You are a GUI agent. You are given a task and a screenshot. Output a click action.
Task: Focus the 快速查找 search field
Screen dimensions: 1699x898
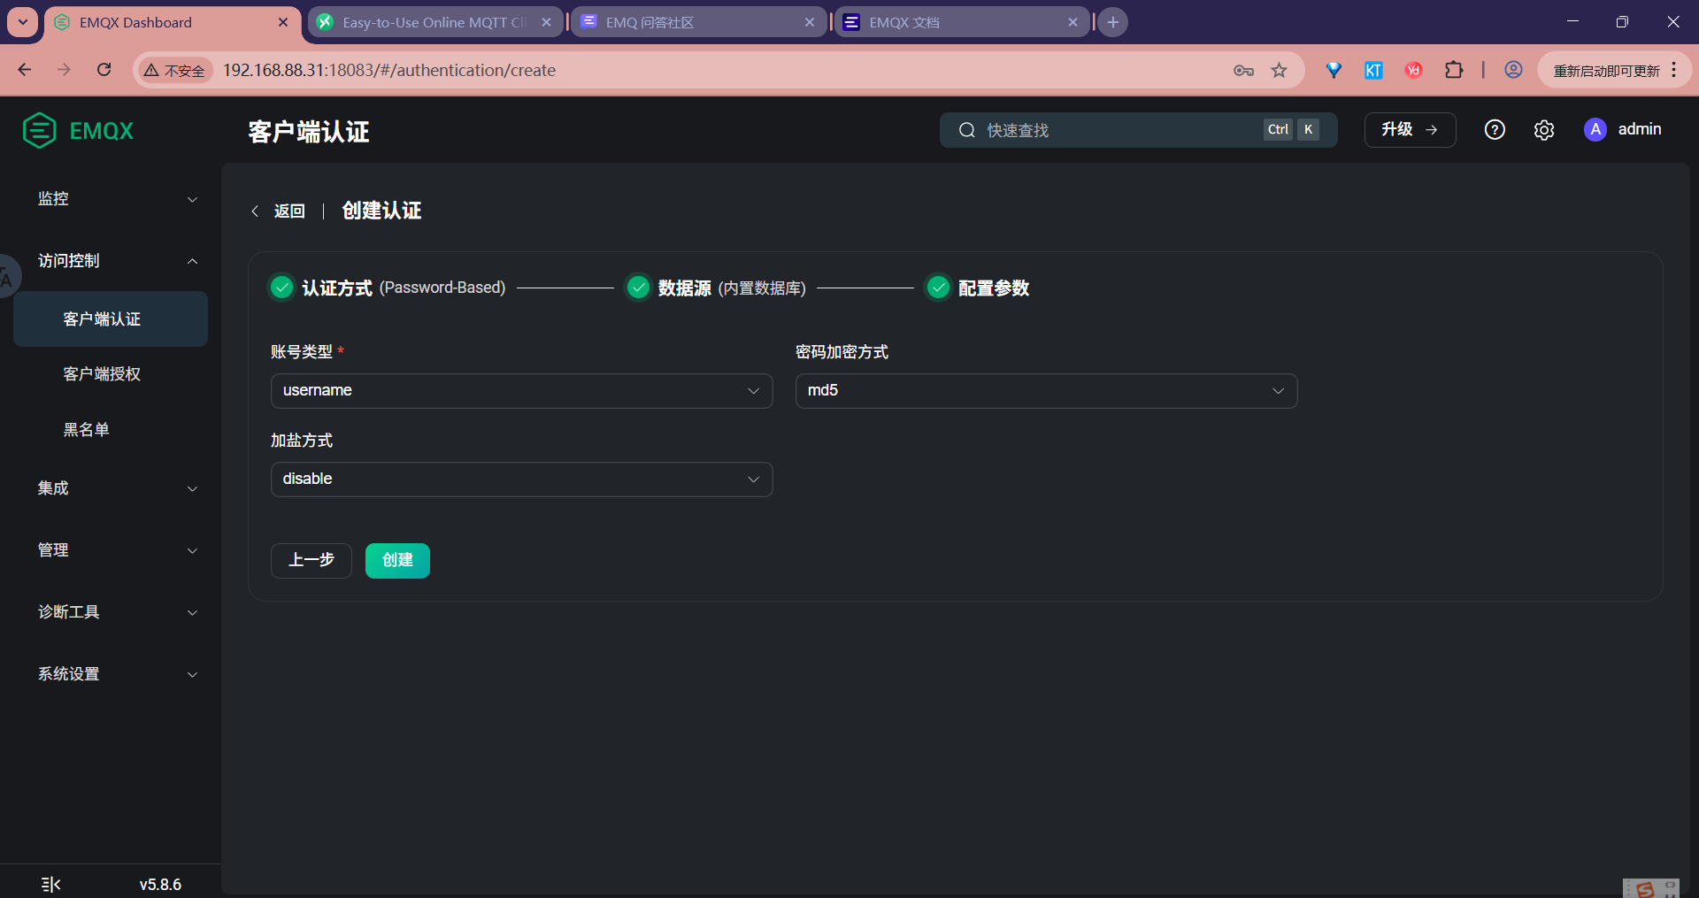(x=1138, y=130)
